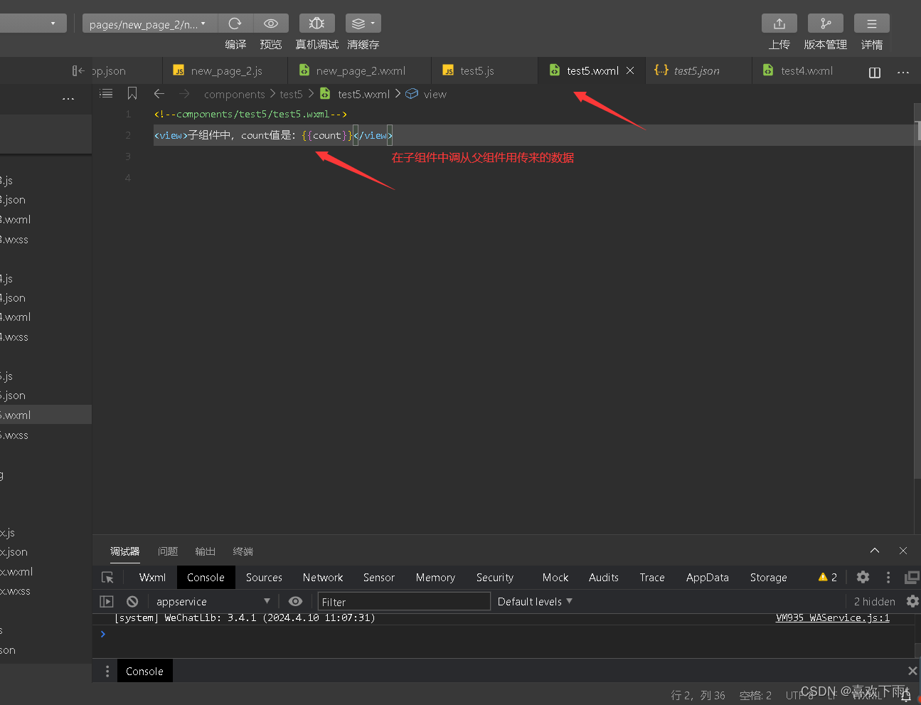Open the Storage devtools tab

coord(769,578)
